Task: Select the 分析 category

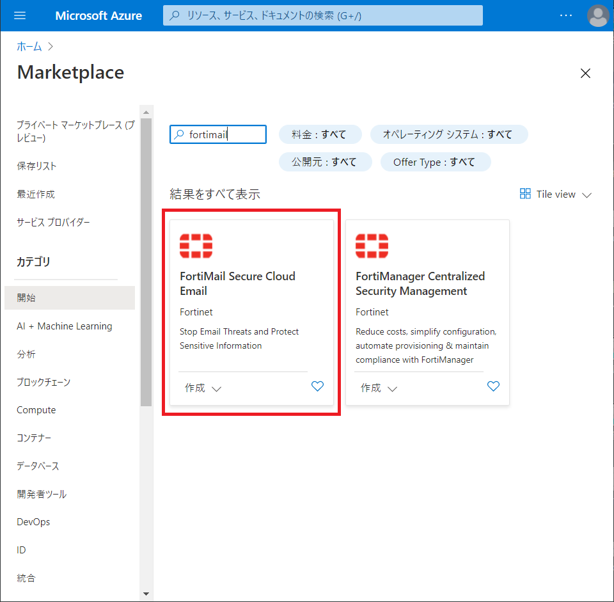Action: 26,354
